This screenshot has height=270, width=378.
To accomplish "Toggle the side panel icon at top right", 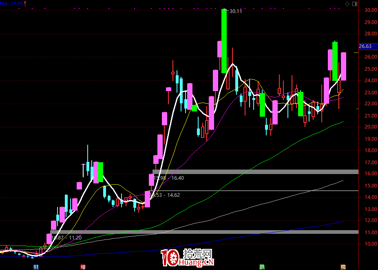I will coord(354,4).
